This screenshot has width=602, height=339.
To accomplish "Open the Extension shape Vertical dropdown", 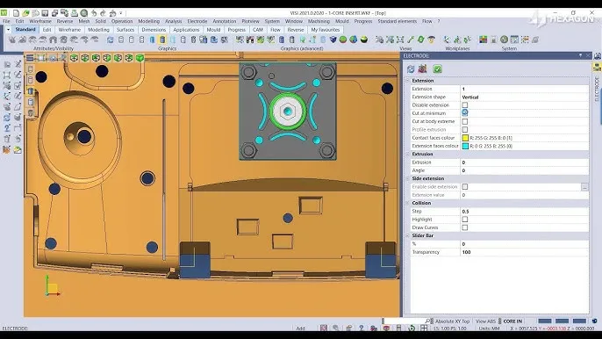I will coord(524,97).
